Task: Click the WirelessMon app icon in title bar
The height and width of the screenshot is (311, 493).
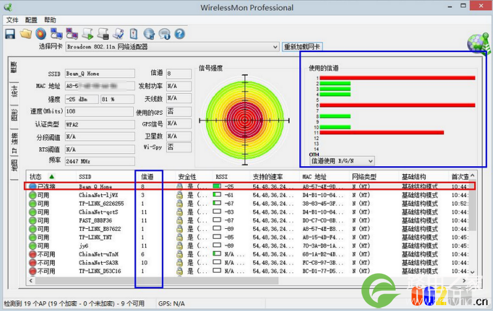Action: [x=8, y=7]
